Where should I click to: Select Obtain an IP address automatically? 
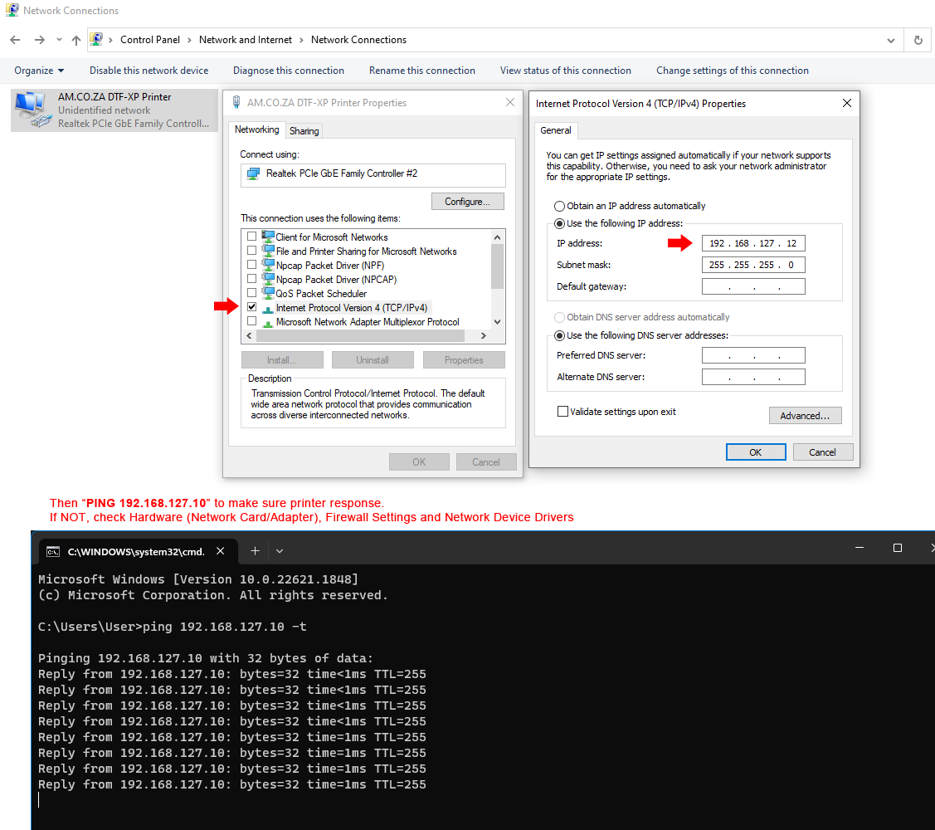click(559, 206)
